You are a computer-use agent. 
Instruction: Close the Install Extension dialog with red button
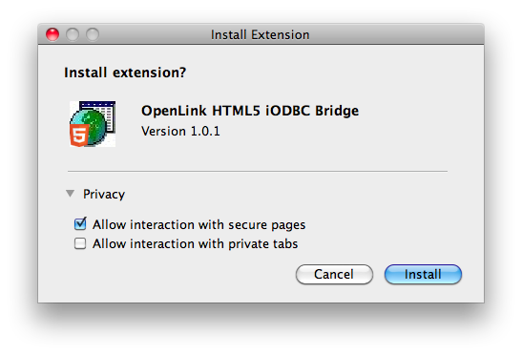pyautogui.click(x=52, y=34)
